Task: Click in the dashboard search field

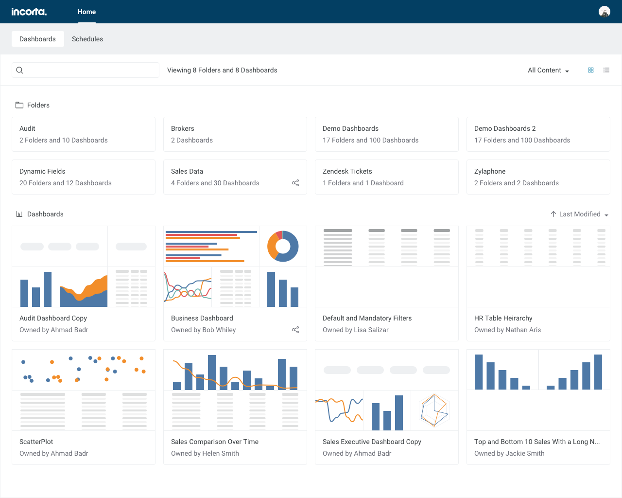Action: coord(86,70)
